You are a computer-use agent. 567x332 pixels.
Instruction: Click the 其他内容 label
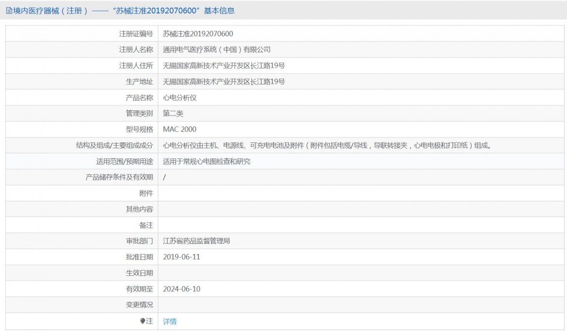coord(139,209)
